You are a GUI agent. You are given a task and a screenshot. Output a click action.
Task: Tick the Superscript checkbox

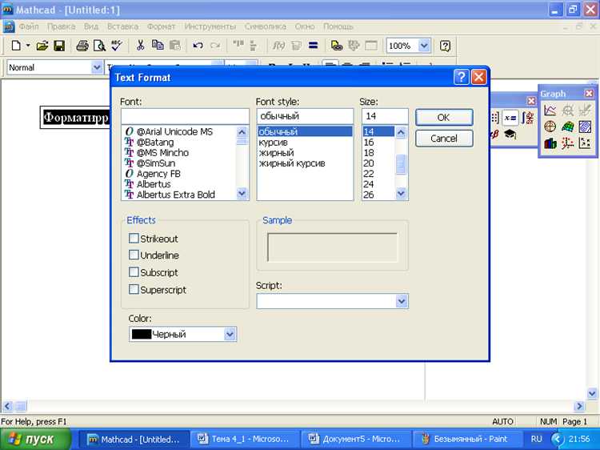tap(134, 289)
